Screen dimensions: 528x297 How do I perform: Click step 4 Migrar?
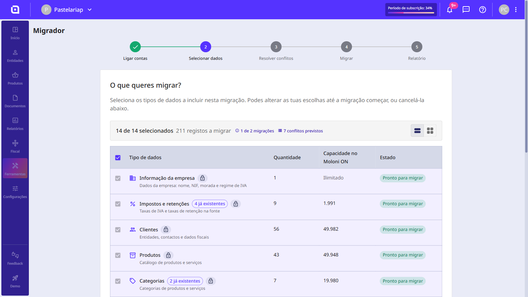(x=346, y=47)
